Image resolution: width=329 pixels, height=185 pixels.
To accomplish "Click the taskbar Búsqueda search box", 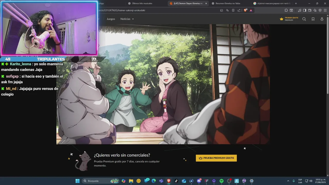I will pos(101,181).
